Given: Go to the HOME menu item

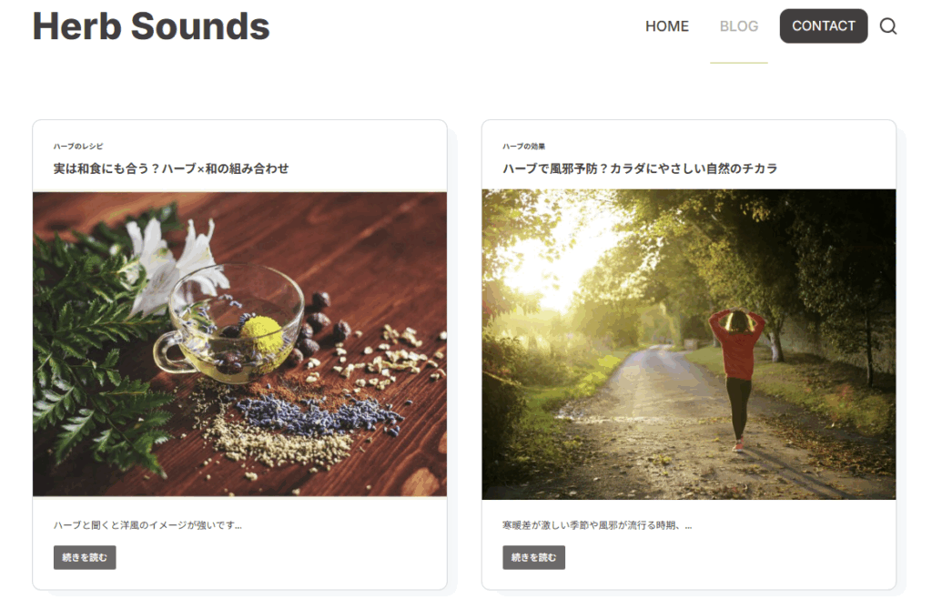Looking at the screenshot, I should [x=667, y=26].
